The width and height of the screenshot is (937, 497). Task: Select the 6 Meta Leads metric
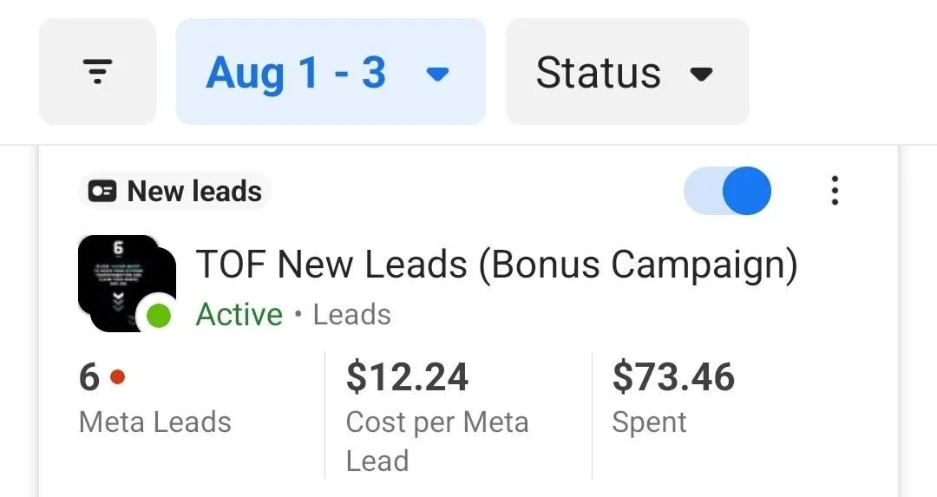click(89, 377)
